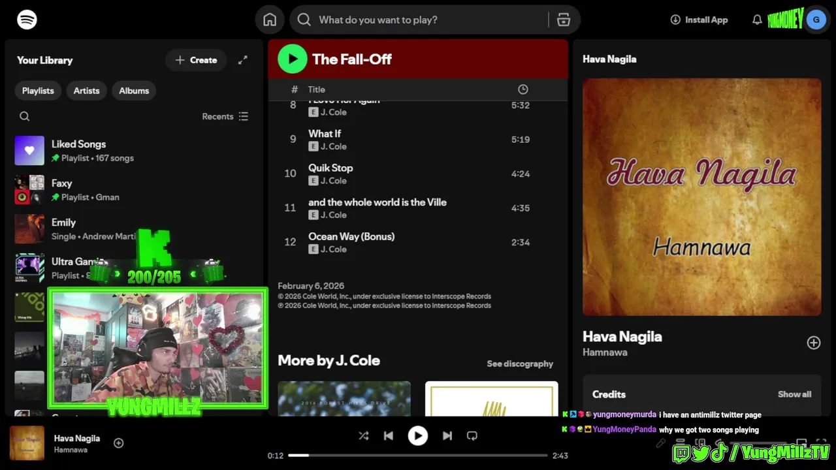The width and height of the screenshot is (836, 470).
Task: Click the play button in player bar
Action: pyautogui.click(x=418, y=436)
